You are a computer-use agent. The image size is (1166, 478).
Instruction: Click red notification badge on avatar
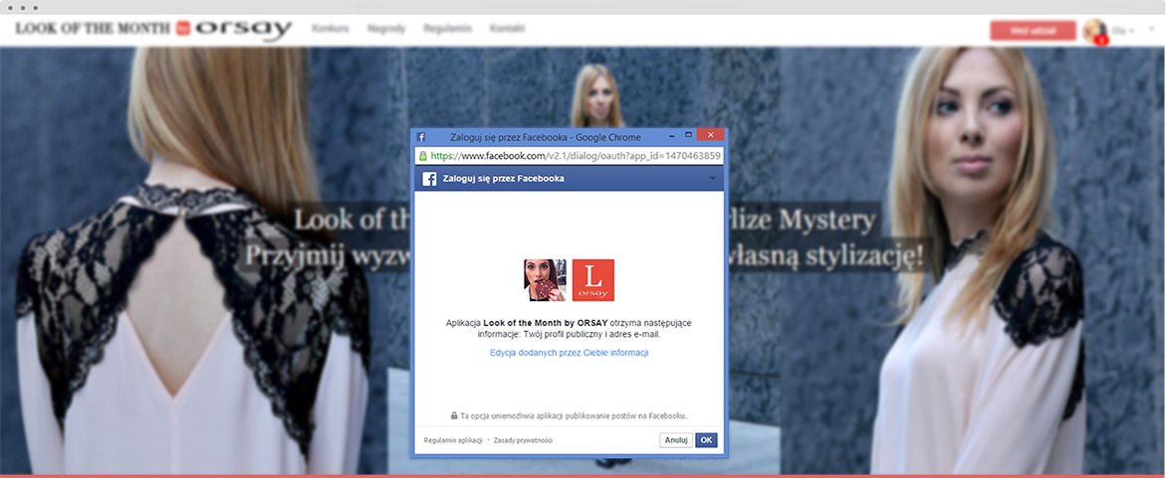(1101, 40)
